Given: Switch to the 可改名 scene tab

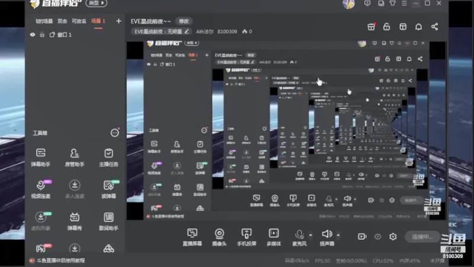Looking at the screenshot, I should tap(79, 21).
